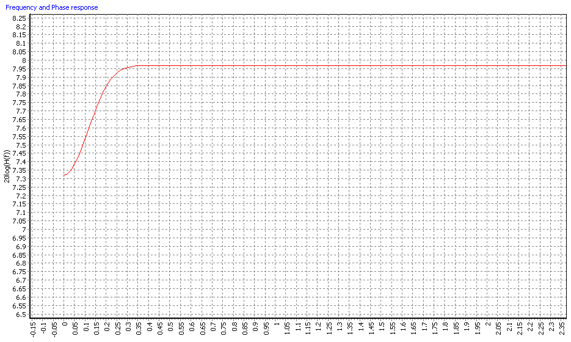Select the "20log(H(f))" vertical axis label
This screenshot has width=571, height=342.
pos(6,166)
